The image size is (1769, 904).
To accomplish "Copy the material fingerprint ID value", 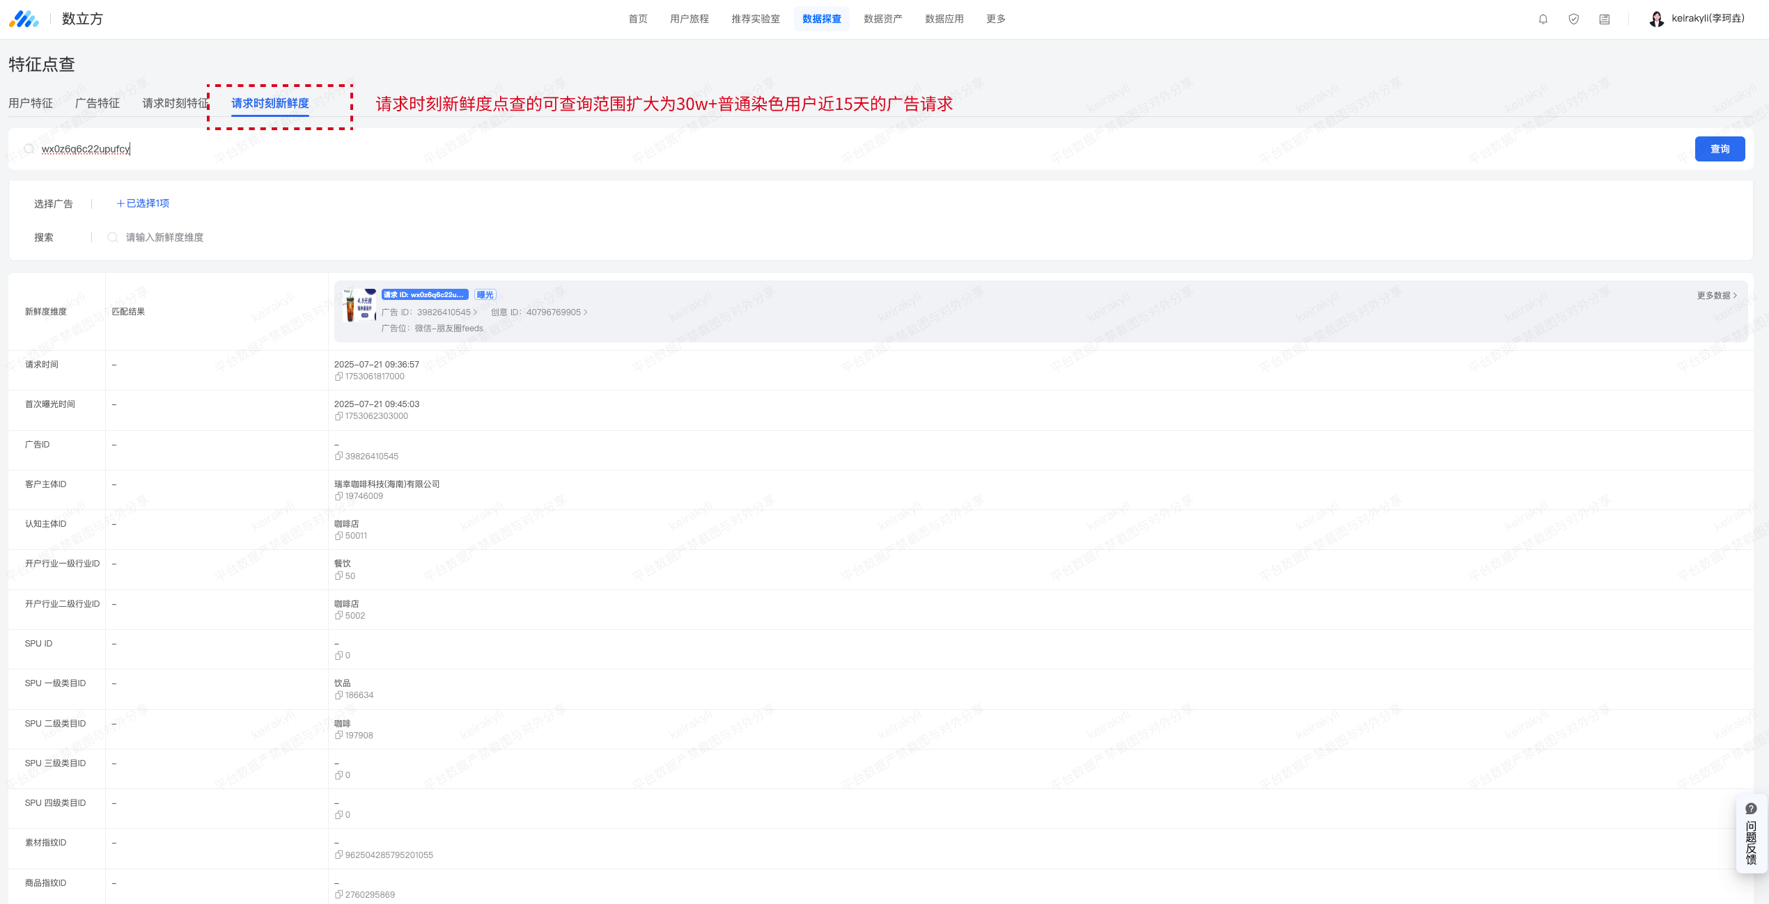I will 338,855.
